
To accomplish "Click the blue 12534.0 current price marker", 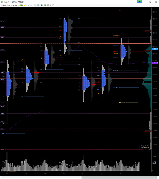I will (x=155, y=49).
